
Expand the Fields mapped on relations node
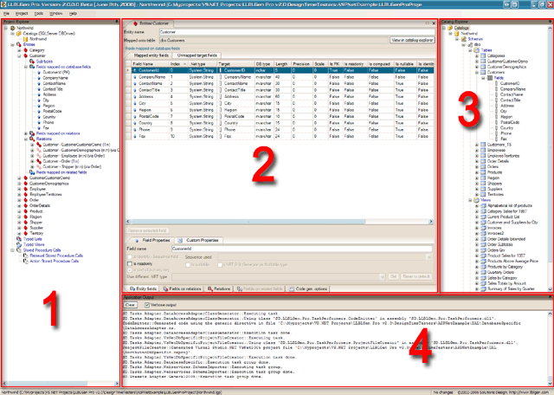[x=26, y=133]
